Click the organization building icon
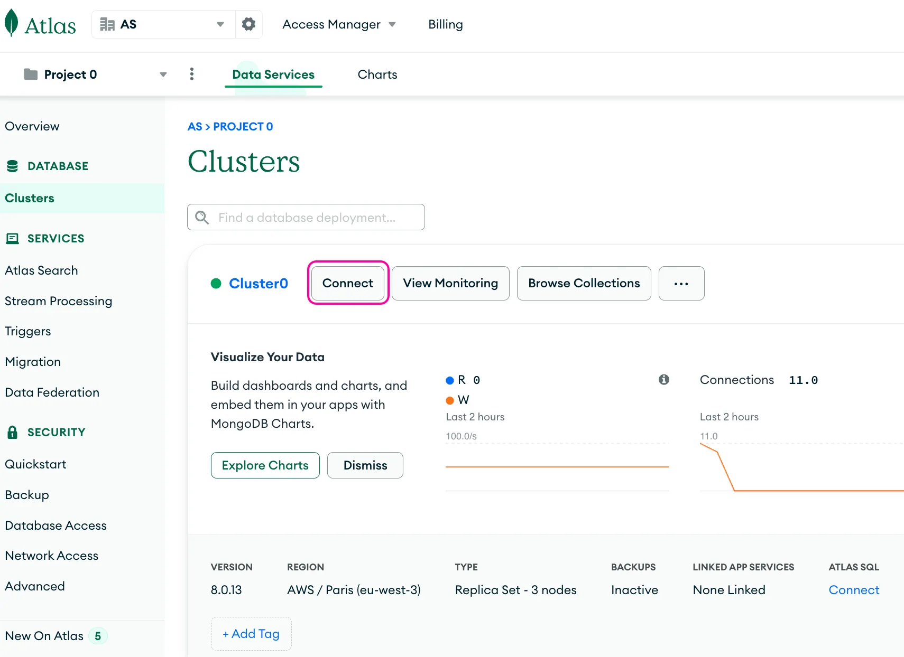This screenshot has height=657, width=904. (x=107, y=24)
